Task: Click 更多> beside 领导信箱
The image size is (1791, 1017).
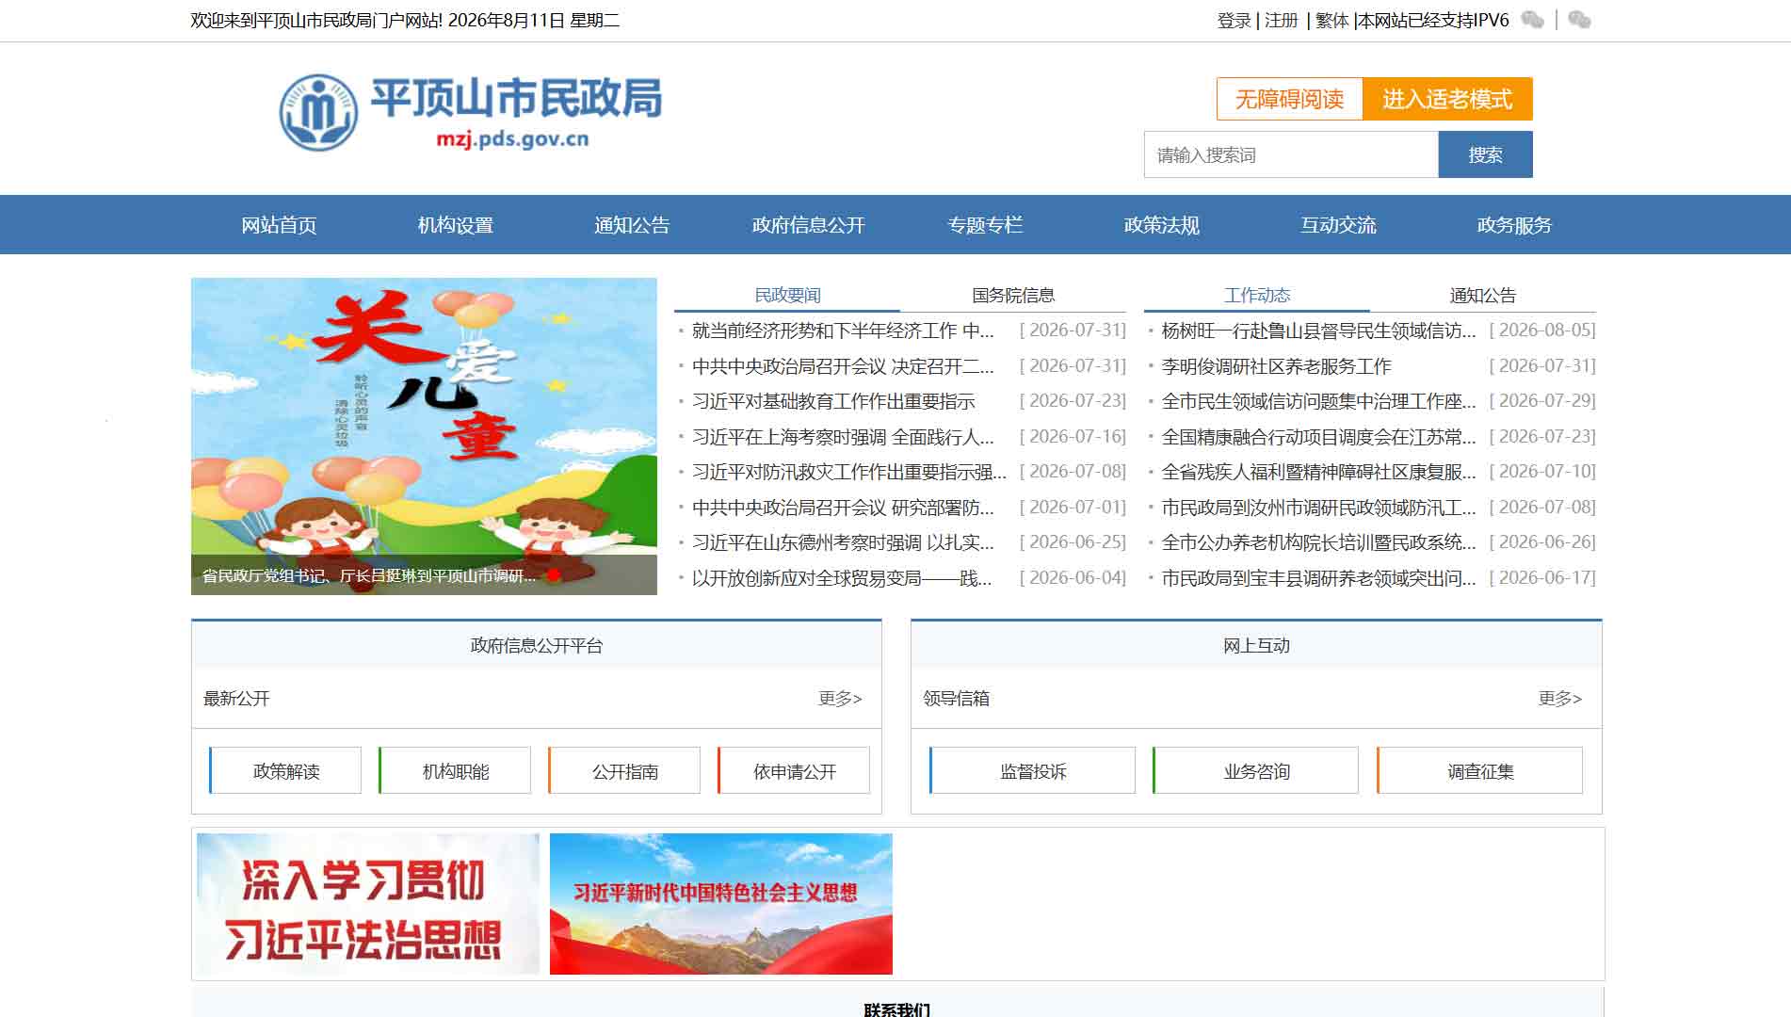Action: click(x=1560, y=698)
